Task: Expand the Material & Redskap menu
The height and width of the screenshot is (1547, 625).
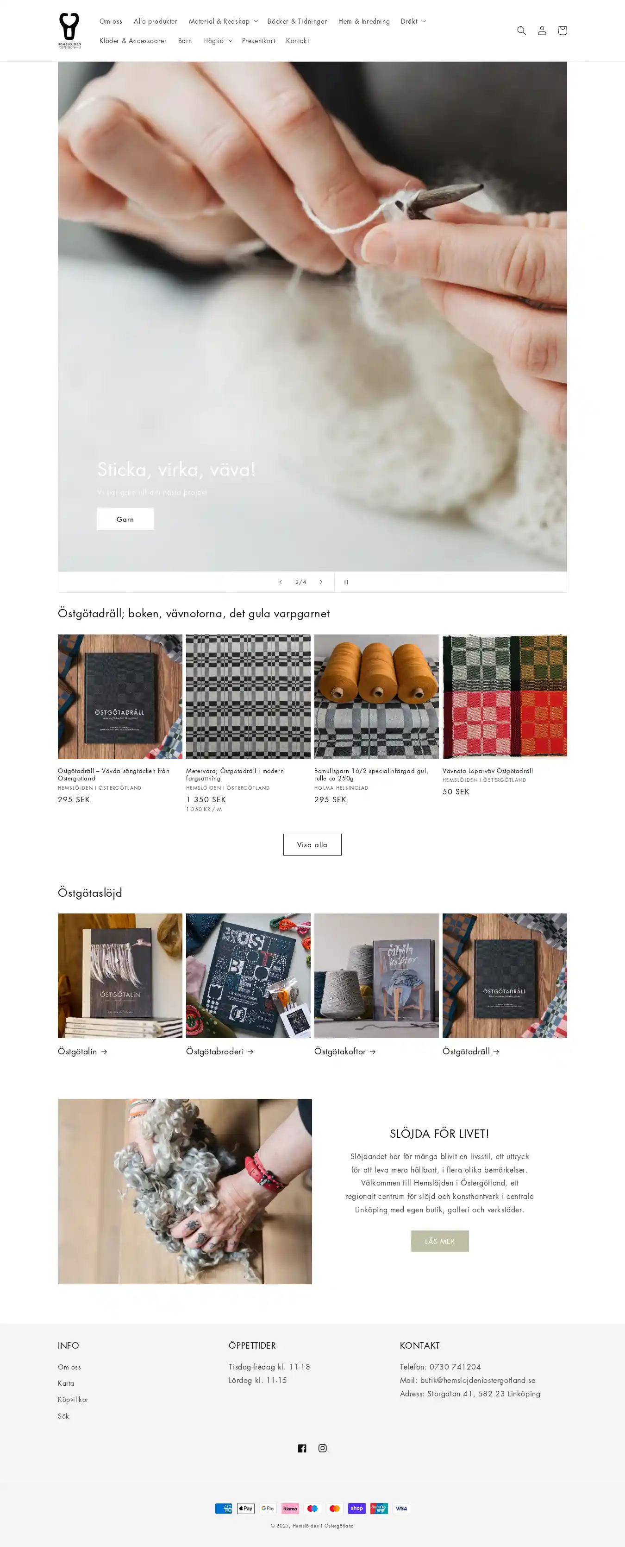Action: (223, 21)
